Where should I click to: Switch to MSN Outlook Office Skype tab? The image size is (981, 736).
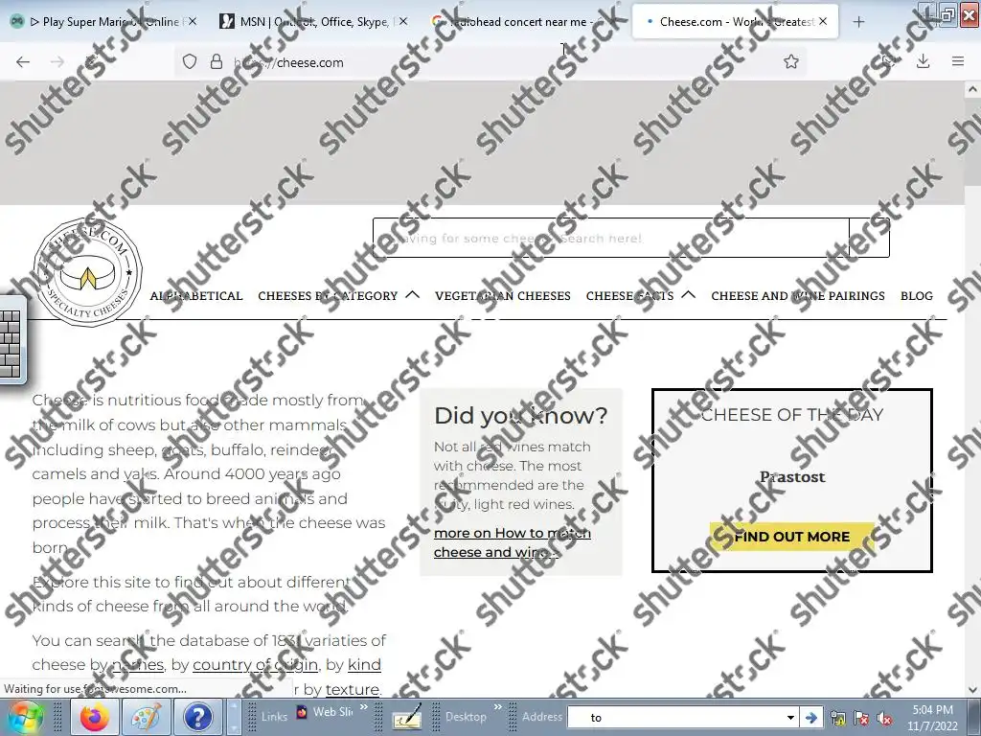pyautogui.click(x=314, y=21)
